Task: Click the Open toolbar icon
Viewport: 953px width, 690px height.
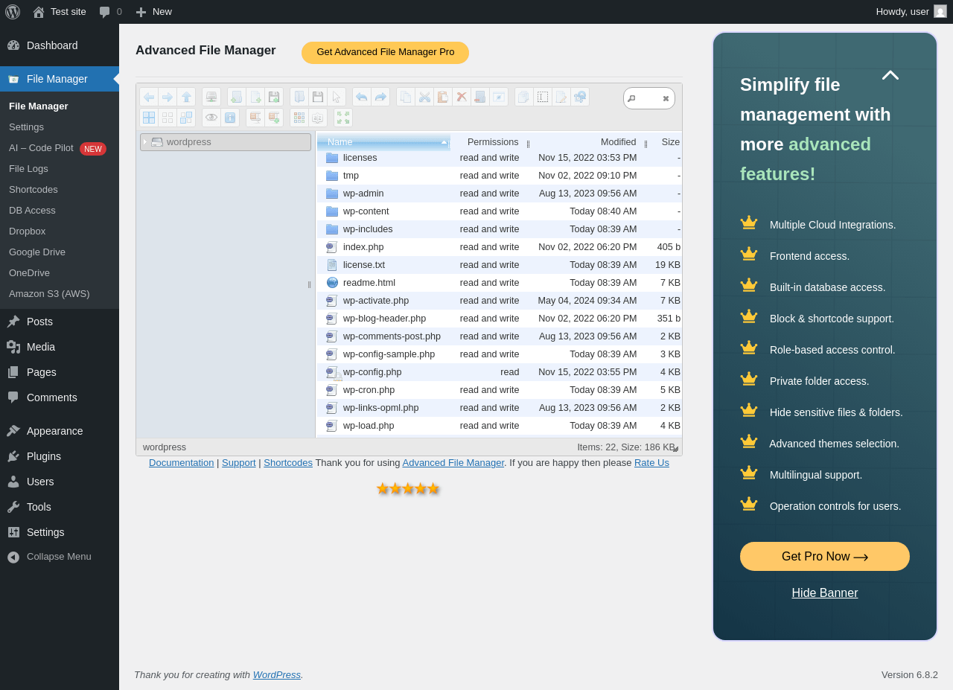Action: pos(299,97)
